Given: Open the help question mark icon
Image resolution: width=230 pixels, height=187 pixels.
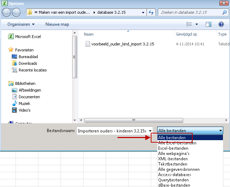Looking at the screenshot, I should click(x=221, y=24).
